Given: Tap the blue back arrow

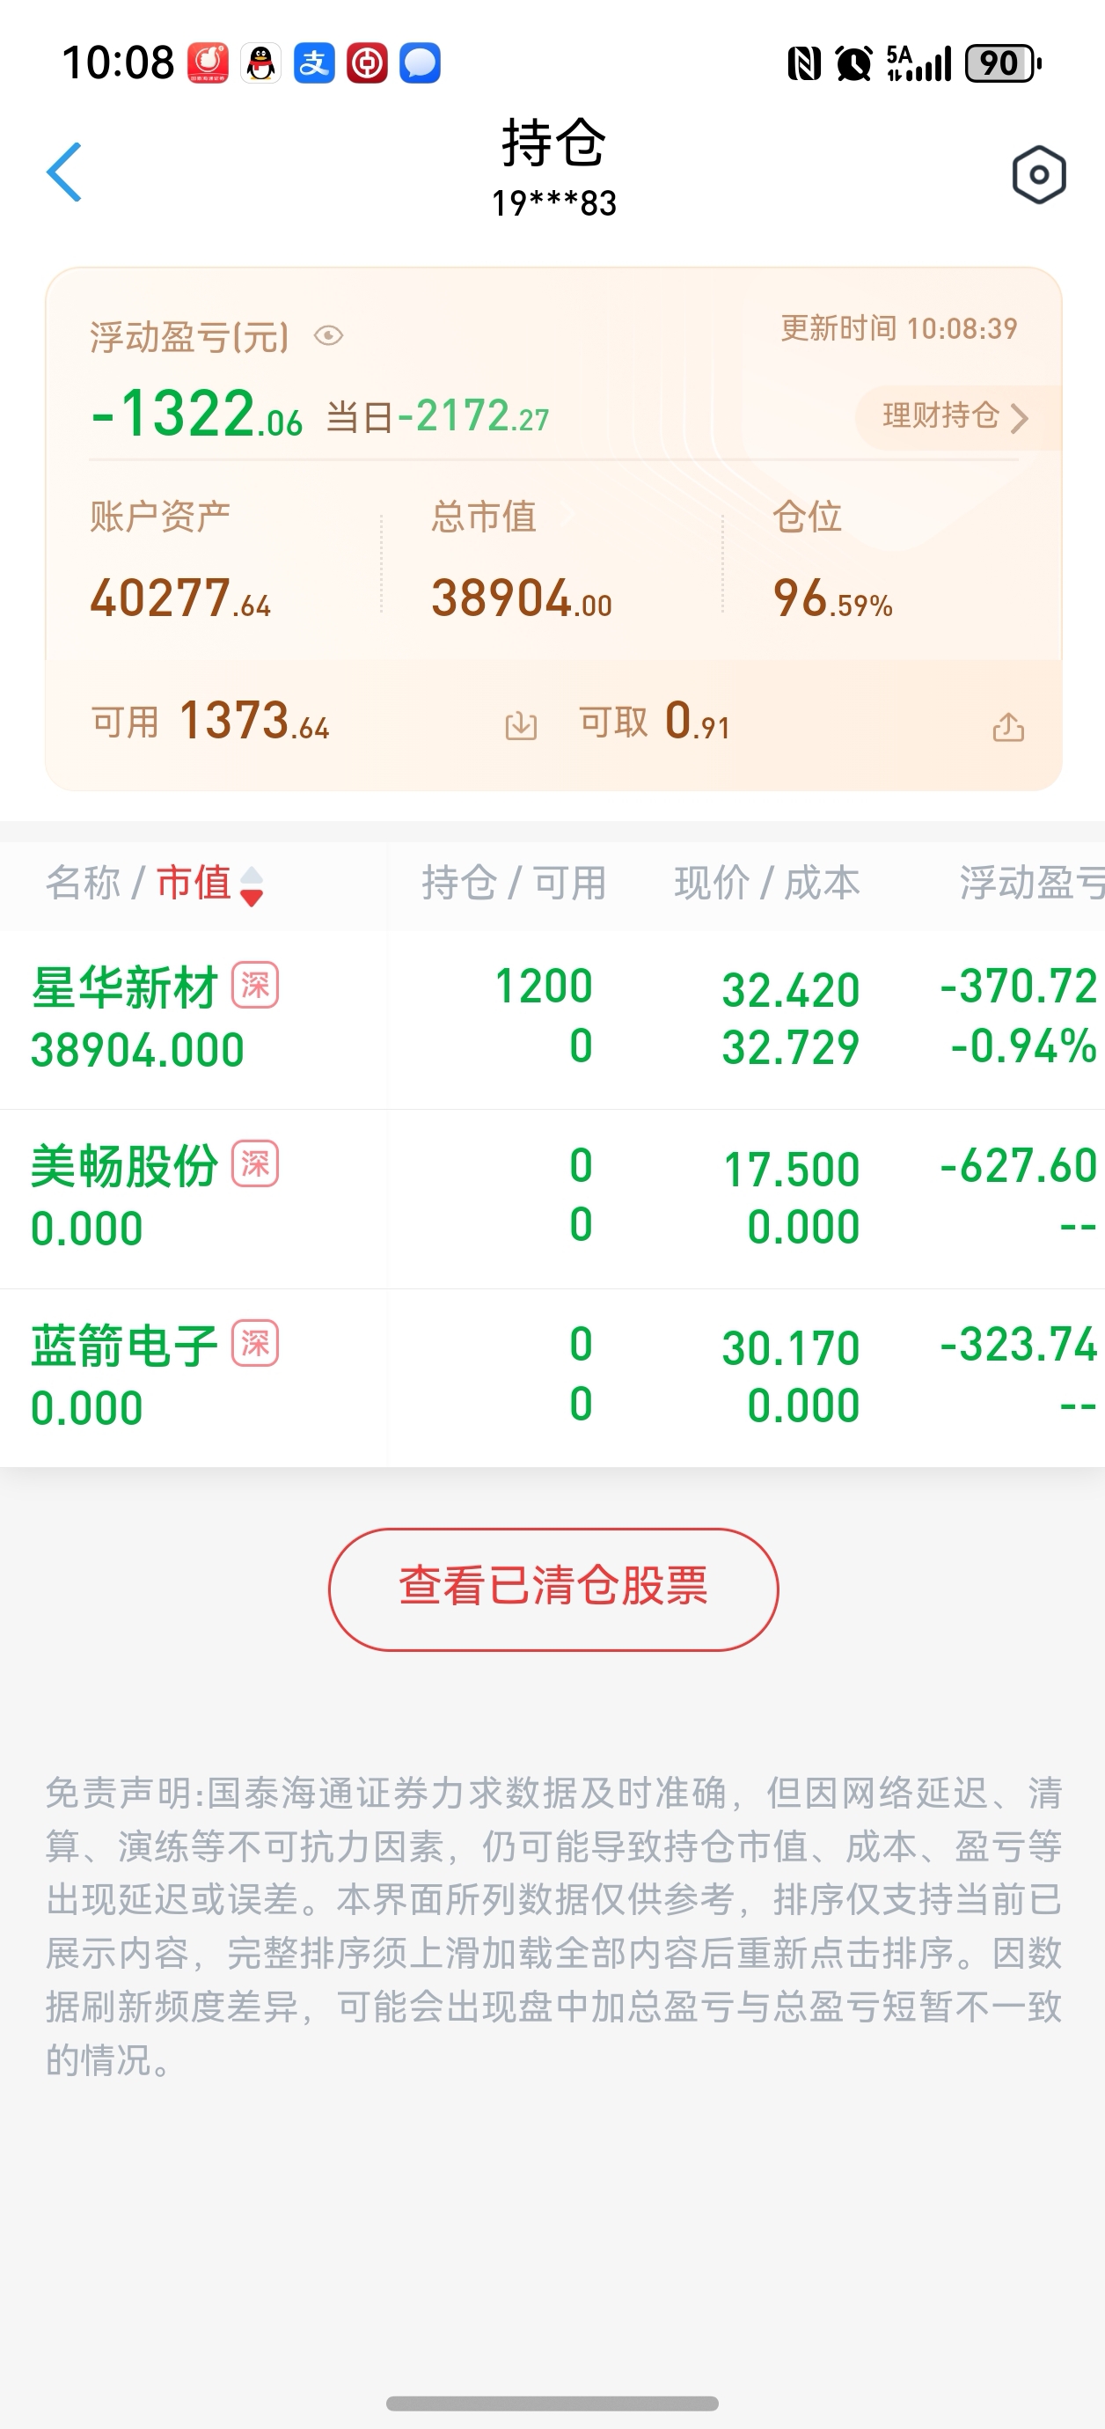Looking at the screenshot, I should click(64, 172).
